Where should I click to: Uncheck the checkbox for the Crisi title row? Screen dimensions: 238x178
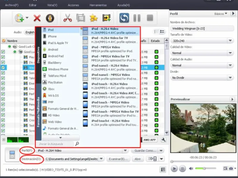pyautogui.click(x=3, y=120)
